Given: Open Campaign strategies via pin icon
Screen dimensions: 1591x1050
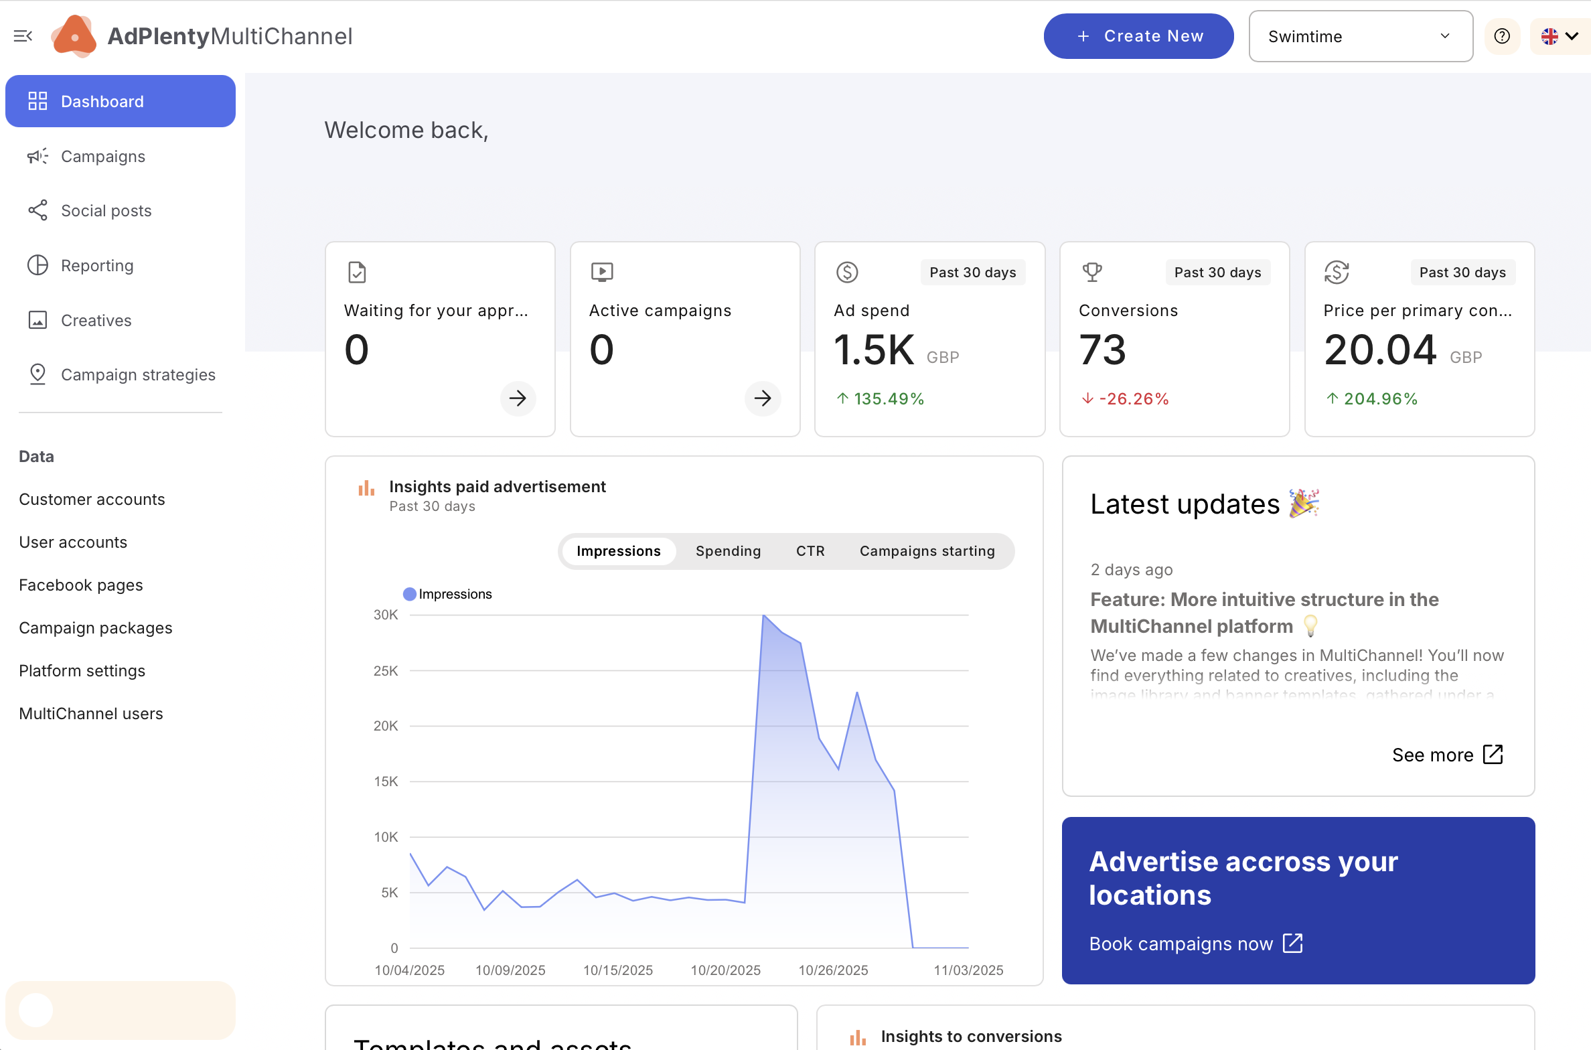Looking at the screenshot, I should click(x=37, y=374).
